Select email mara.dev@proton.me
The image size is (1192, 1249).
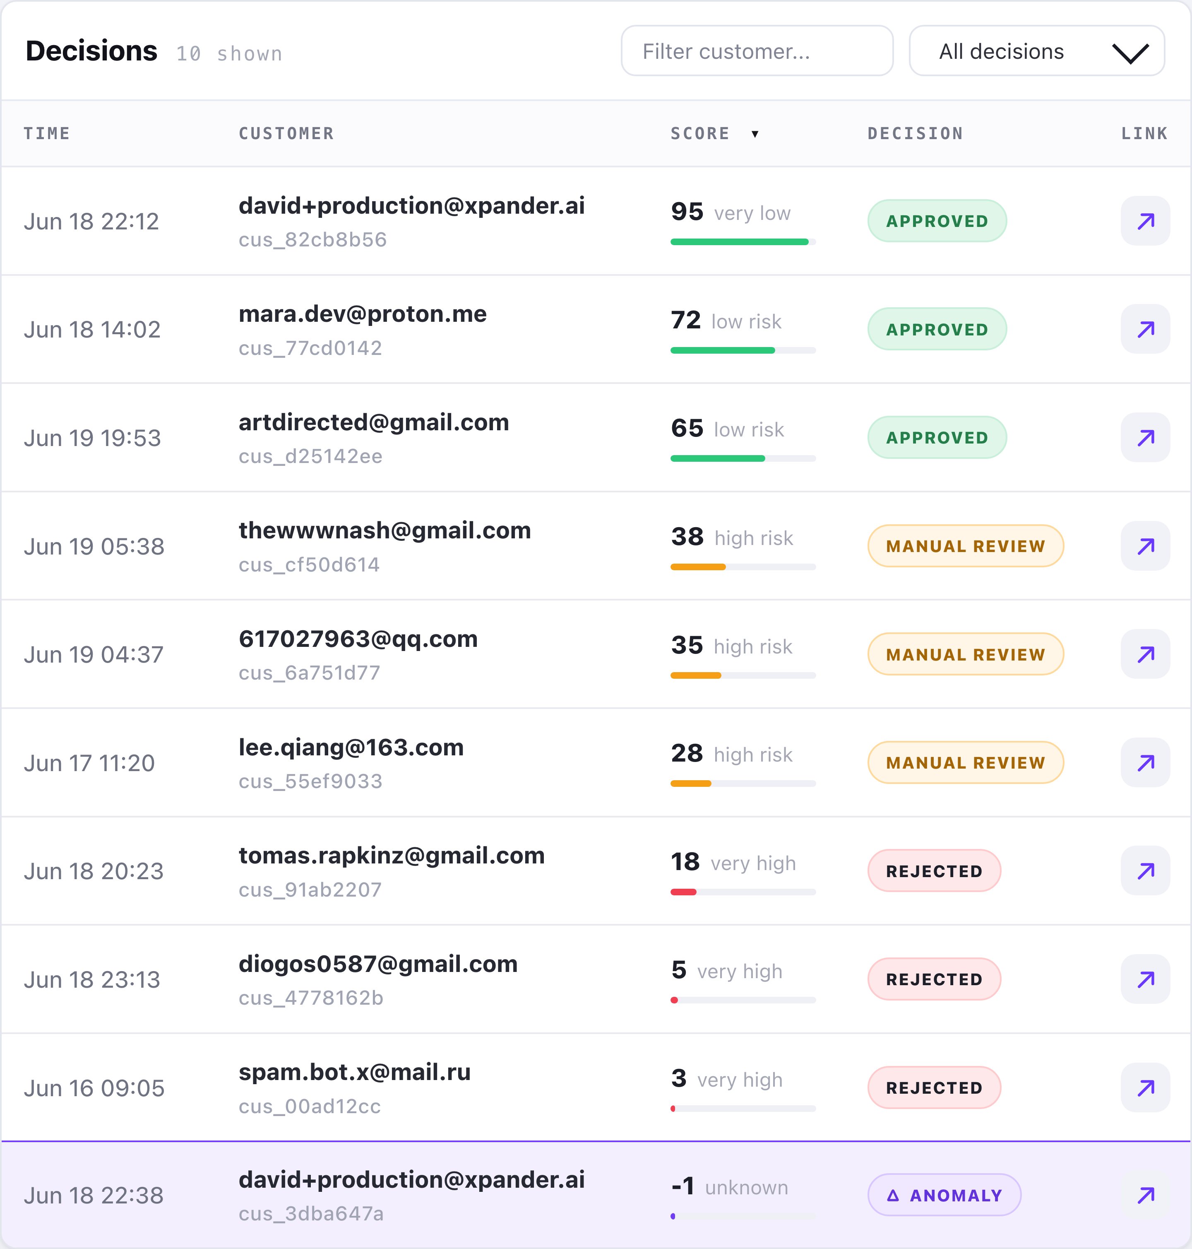click(x=363, y=314)
